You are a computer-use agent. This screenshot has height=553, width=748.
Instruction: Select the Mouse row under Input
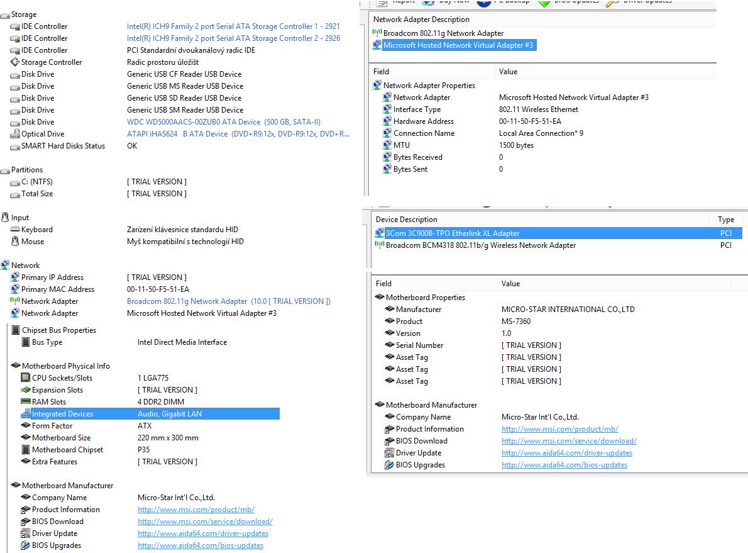pyautogui.click(x=33, y=242)
